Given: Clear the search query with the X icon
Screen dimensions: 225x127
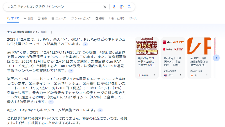Looking at the screenshot, I should 105,7.
